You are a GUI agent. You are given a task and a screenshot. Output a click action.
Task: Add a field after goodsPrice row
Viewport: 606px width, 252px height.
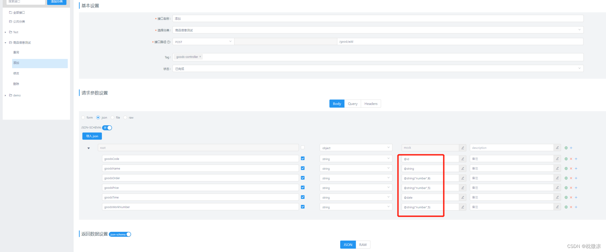click(576, 188)
